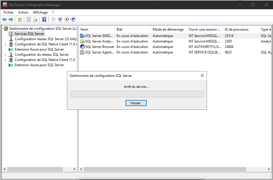Screen dimensions: 273x180
Task: Click the Restart service icon
Action: click(x=73, y=19)
